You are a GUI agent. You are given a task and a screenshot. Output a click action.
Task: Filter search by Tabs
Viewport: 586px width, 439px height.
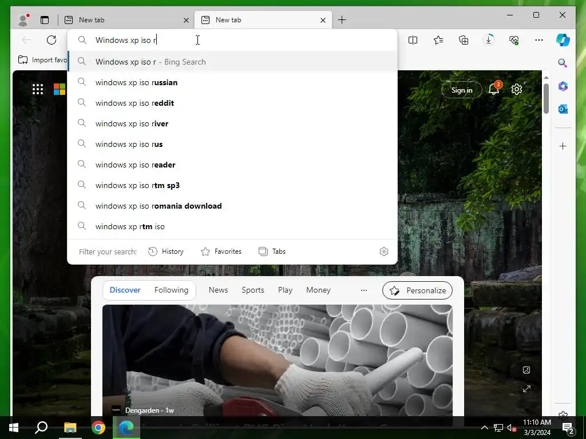(272, 252)
